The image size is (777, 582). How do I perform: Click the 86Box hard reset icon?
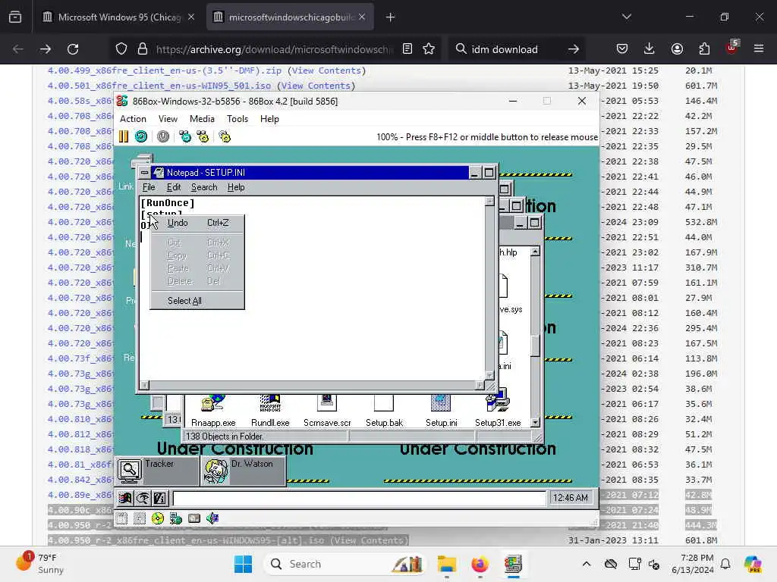pyautogui.click(x=141, y=136)
